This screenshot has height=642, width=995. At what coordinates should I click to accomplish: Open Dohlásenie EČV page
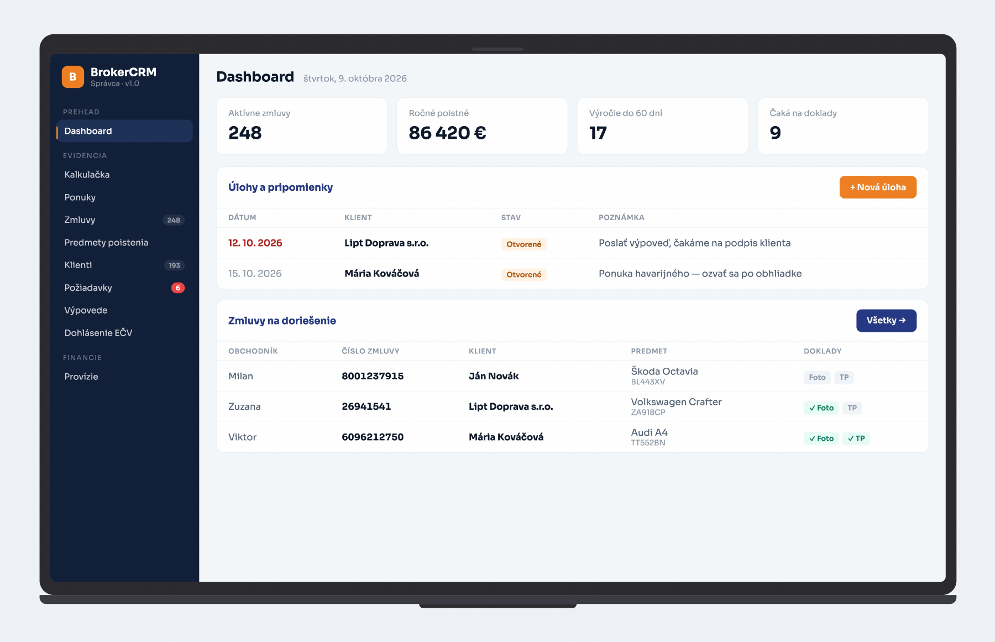pyautogui.click(x=124, y=333)
